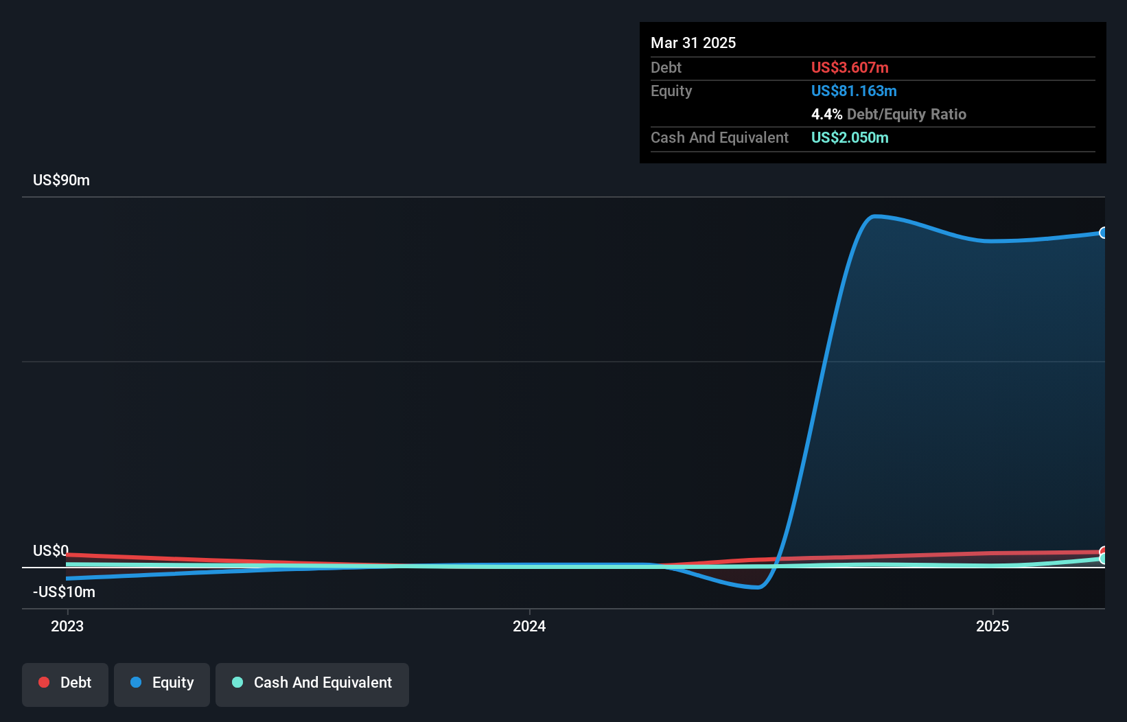The width and height of the screenshot is (1127, 722).
Task: Click the US$2.050m cash value
Action: click(850, 137)
